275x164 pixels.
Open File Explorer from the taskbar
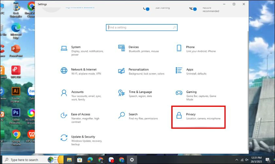pyautogui.click(x=69, y=160)
